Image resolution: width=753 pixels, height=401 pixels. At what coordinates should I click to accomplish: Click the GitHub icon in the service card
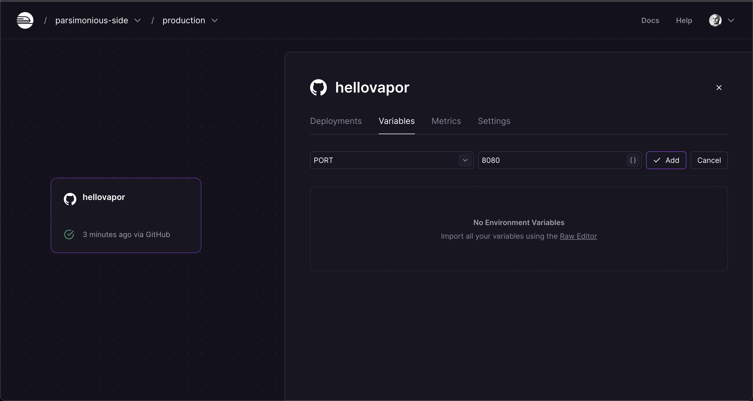[70, 199]
